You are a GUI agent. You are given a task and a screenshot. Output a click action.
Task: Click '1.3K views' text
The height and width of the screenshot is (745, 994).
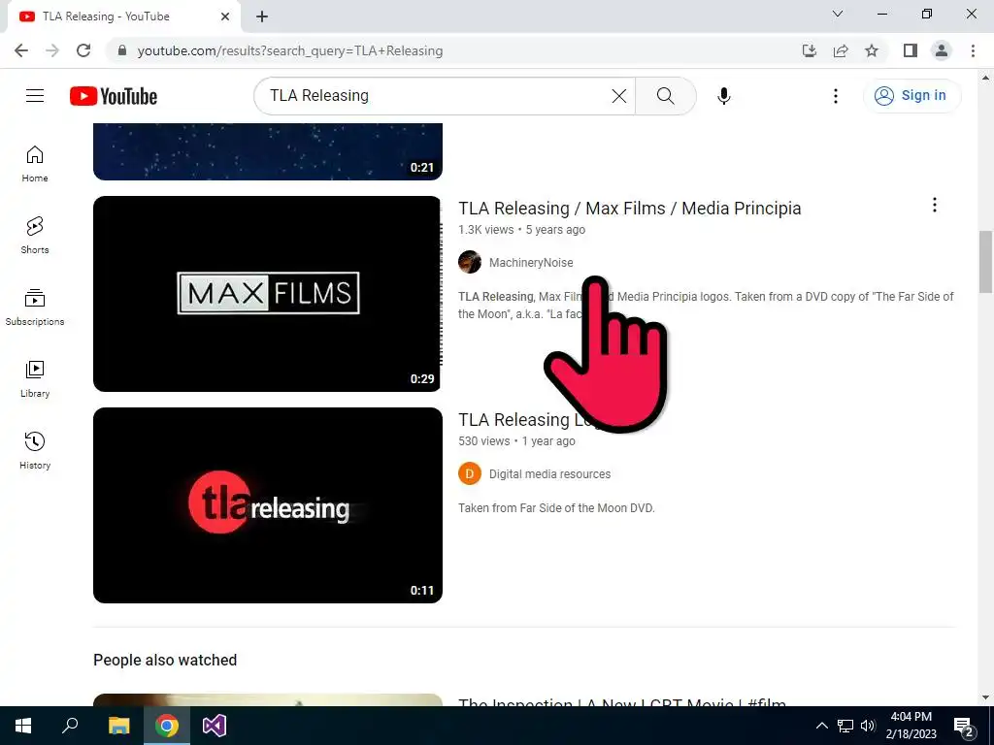pos(485,230)
